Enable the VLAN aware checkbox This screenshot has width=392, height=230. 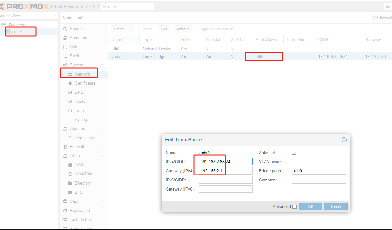294,162
